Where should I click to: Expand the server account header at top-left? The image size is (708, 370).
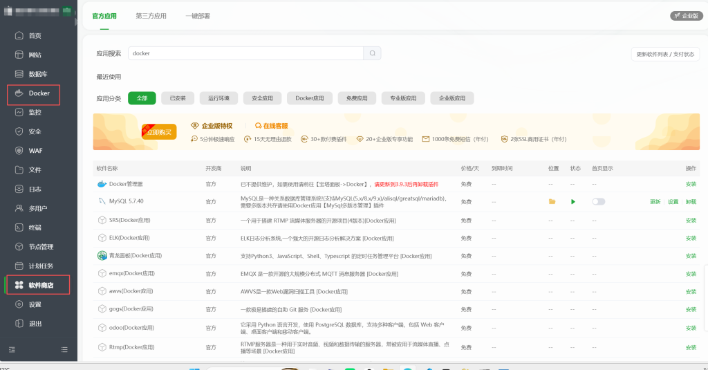click(x=38, y=11)
